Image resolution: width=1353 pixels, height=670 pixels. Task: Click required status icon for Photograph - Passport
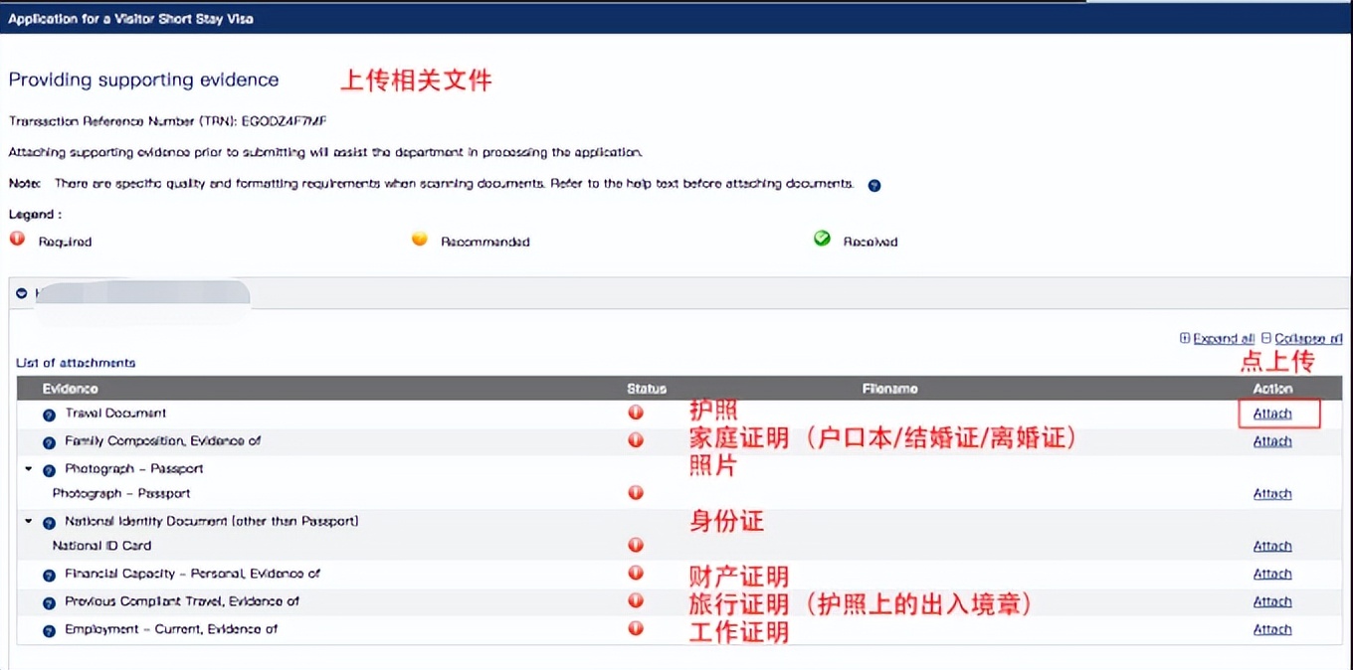[x=636, y=493]
